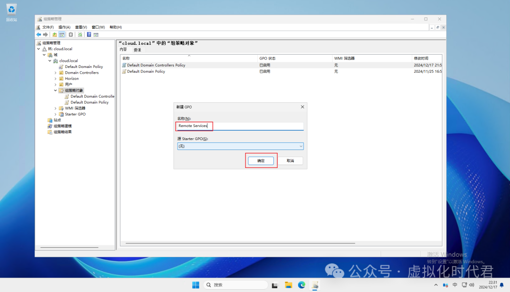Select the 站点 node in tree
510x292 pixels.
click(57, 120)
